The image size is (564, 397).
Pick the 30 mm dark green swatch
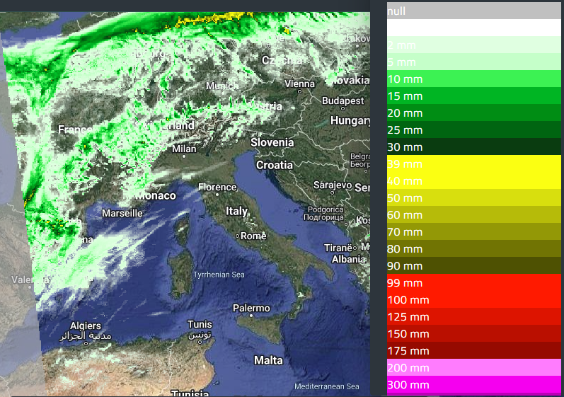pyautogui.click(x=473, y=146)
